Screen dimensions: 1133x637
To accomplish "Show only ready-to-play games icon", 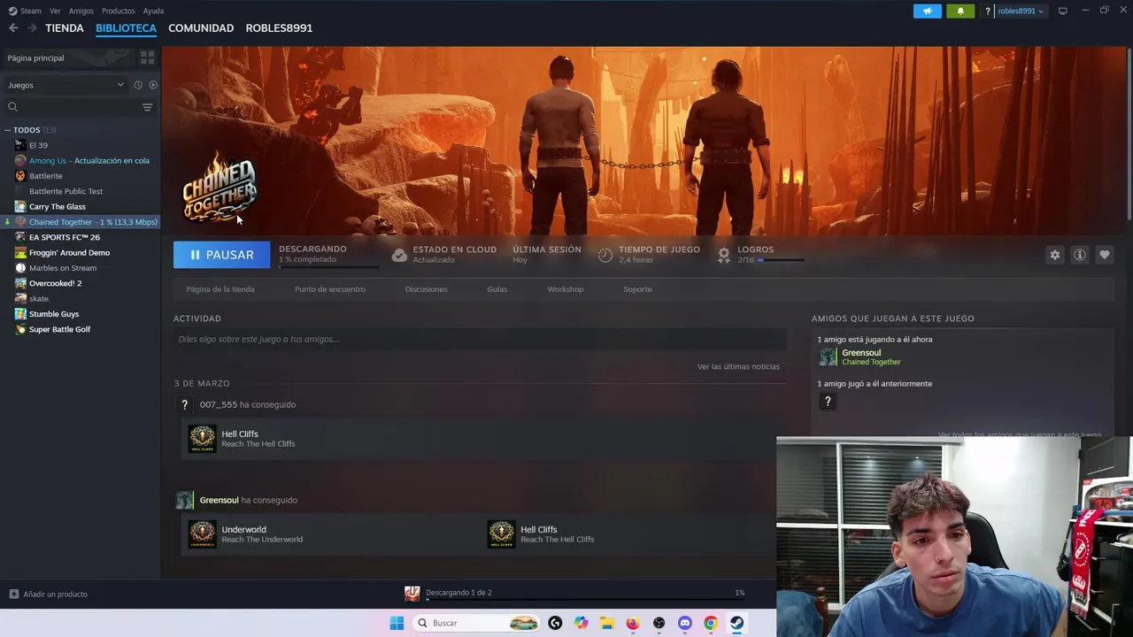I will (153, 85).
